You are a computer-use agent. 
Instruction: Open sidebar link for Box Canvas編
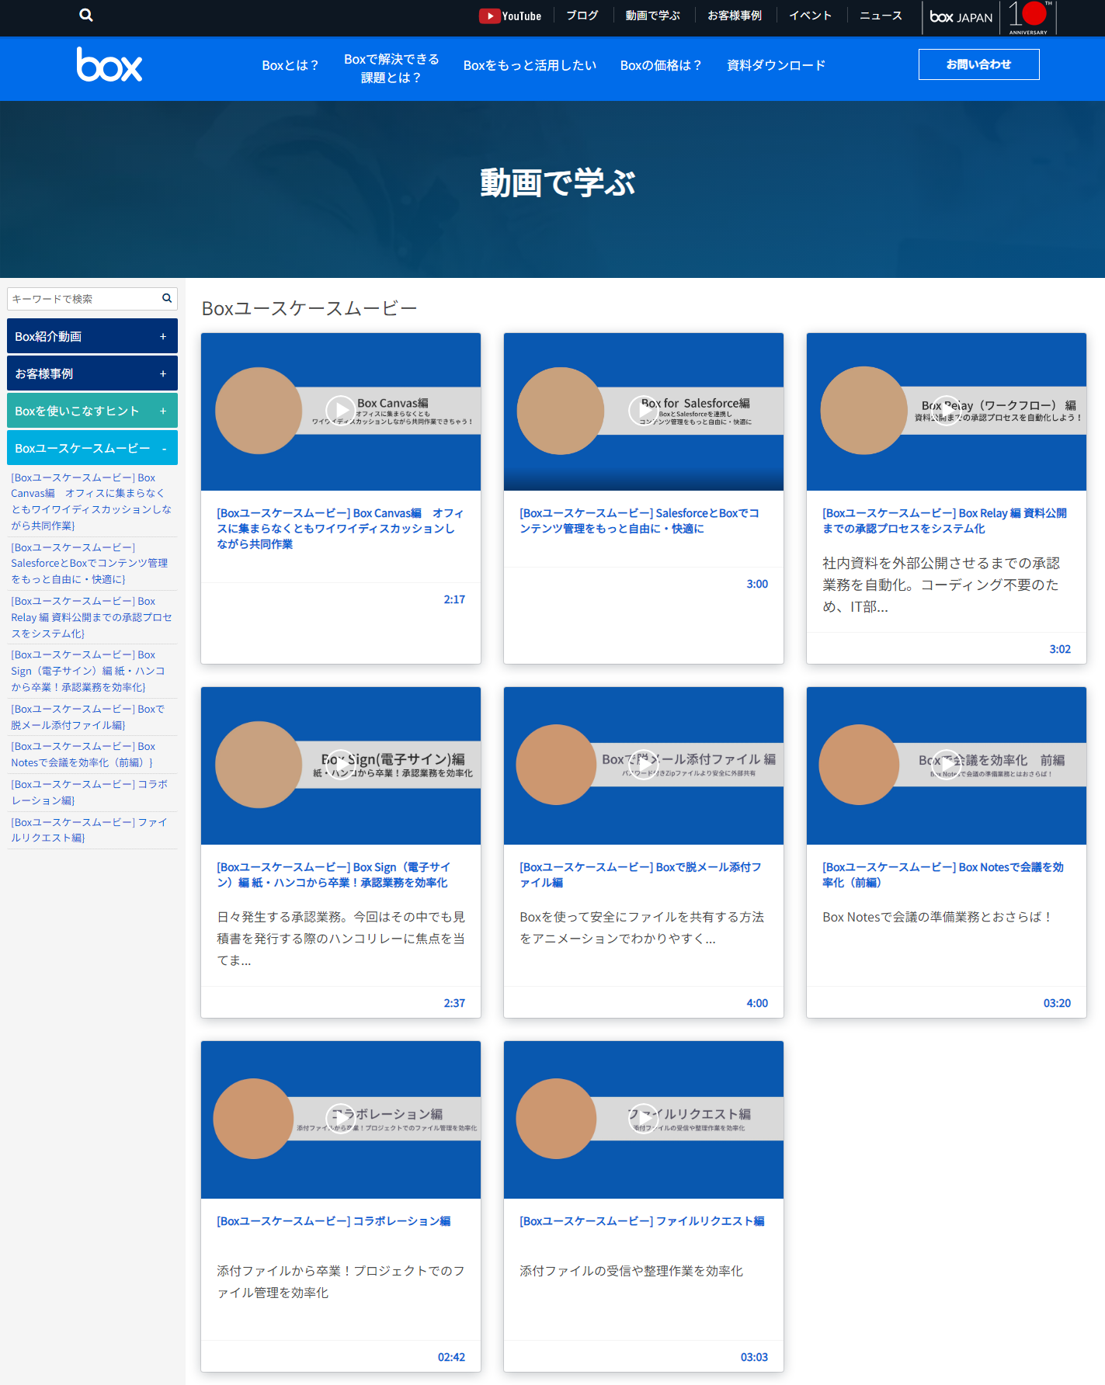tap(92, 502)
